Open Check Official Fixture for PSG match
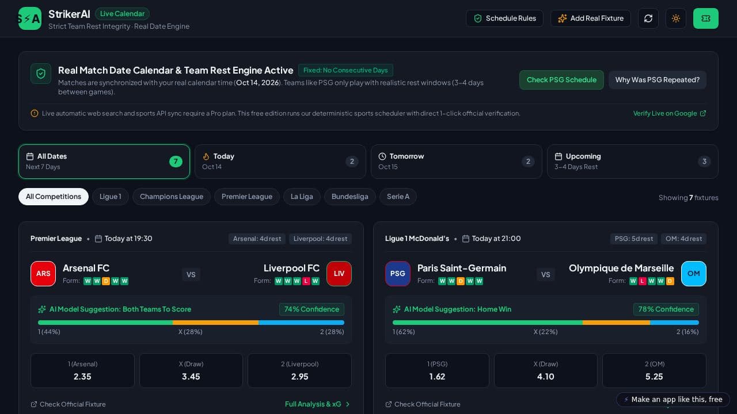This screenshot has width=737, height=414. click(423, 404)
